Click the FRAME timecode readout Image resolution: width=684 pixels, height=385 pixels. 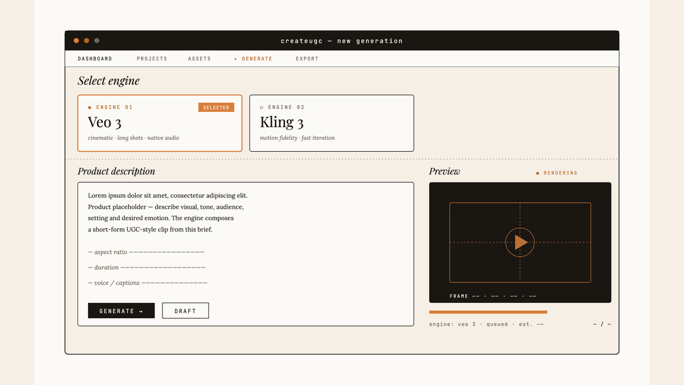tap(493, 296)
